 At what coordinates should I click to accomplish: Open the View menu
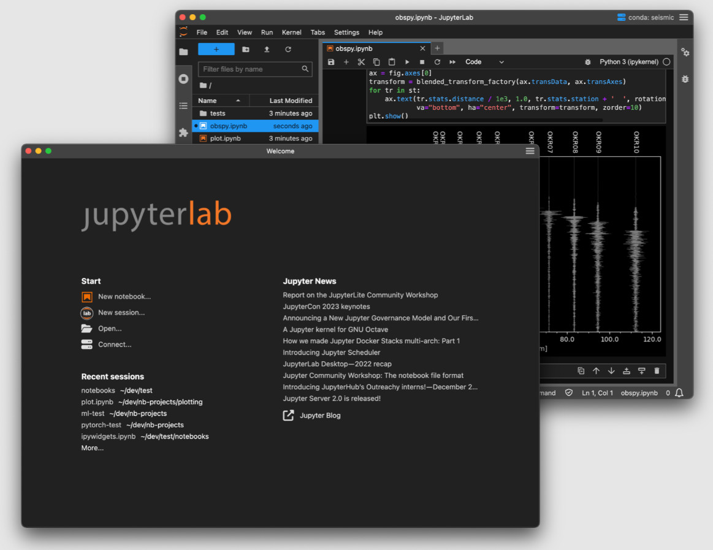click(x=244, y=32)
